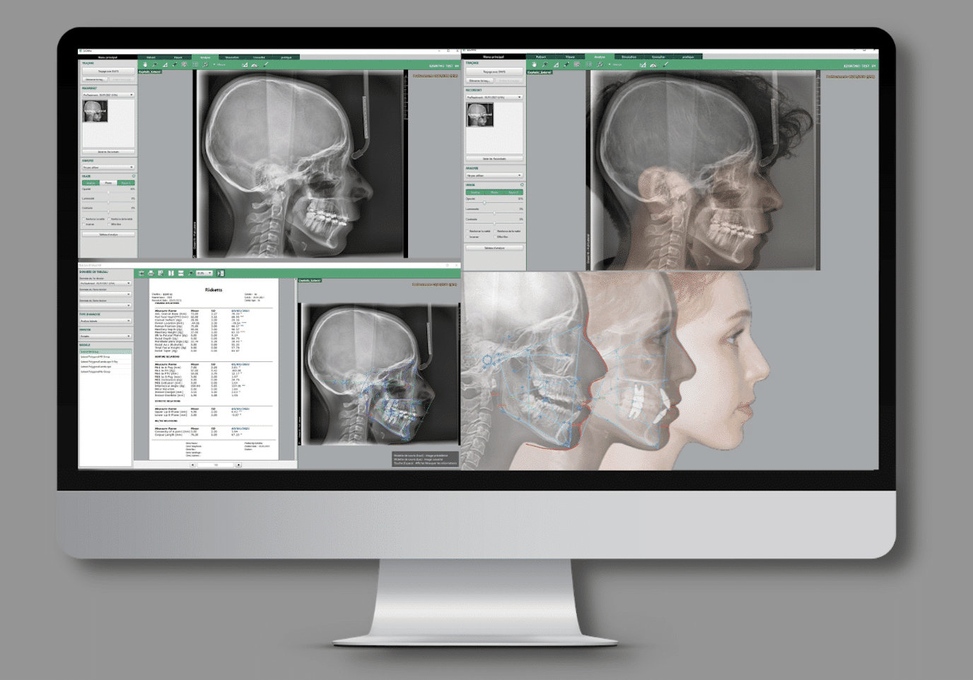The height and width of the screenshot is (680, 973).
Task: Click Tableau d'analyse button in right window
Action: click(494, 247)
